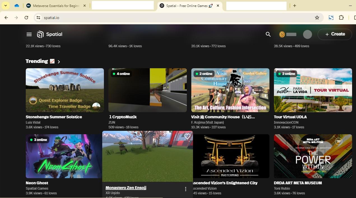Click creator name Spatial Games
The image size is (356, 198).
click(x=37, y=188)
